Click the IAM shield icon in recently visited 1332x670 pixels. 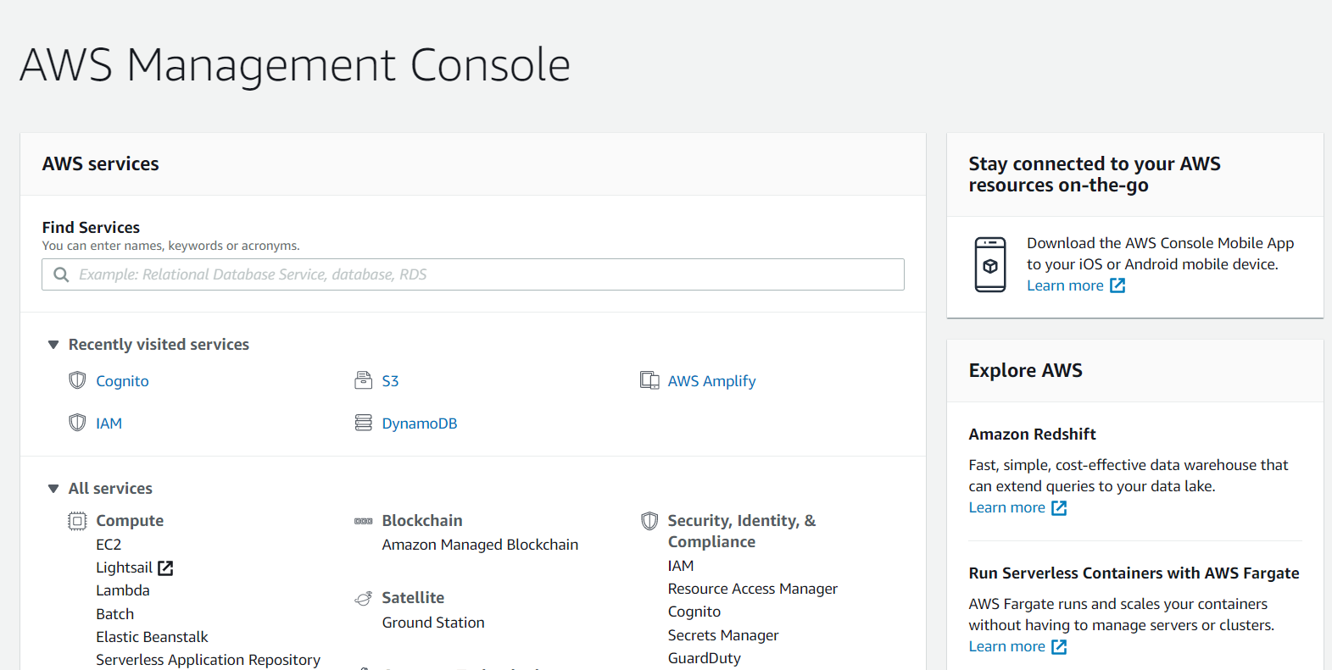(77, 423)
